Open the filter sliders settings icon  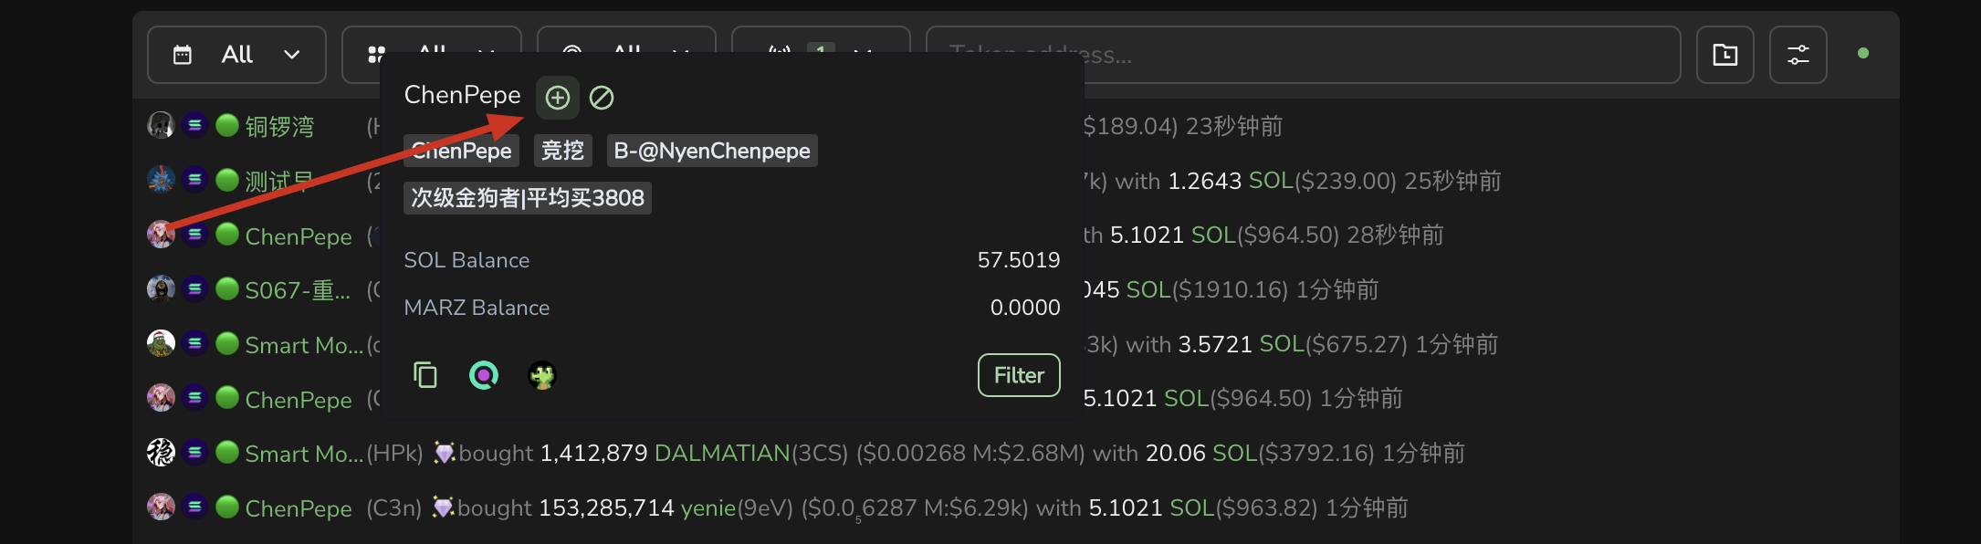tap(1798, 55)
